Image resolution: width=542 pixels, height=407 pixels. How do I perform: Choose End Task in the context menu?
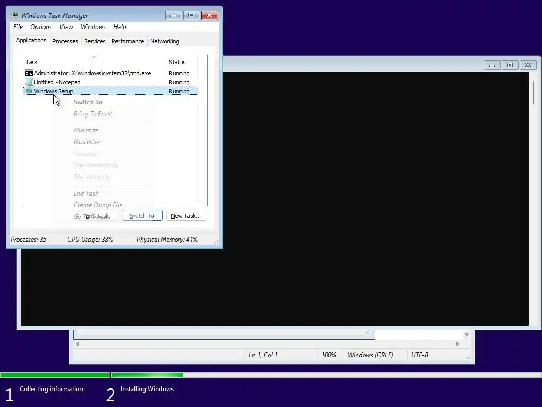(x=86, y=193)
